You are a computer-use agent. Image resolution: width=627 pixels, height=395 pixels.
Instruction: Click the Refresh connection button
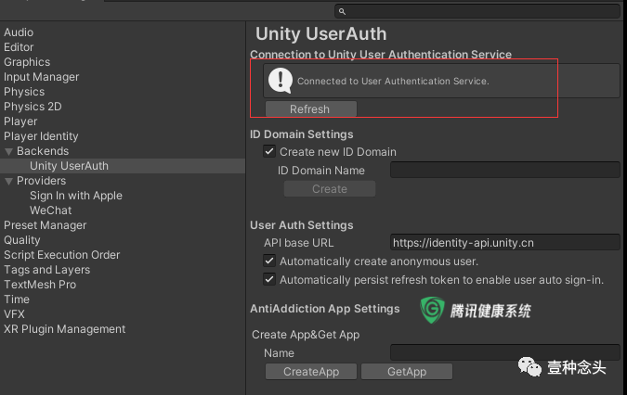click(x=310, y=108)
